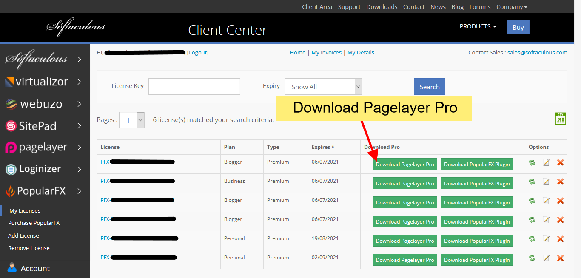Delete the first Blogger license row

click(x=560, y=162)
